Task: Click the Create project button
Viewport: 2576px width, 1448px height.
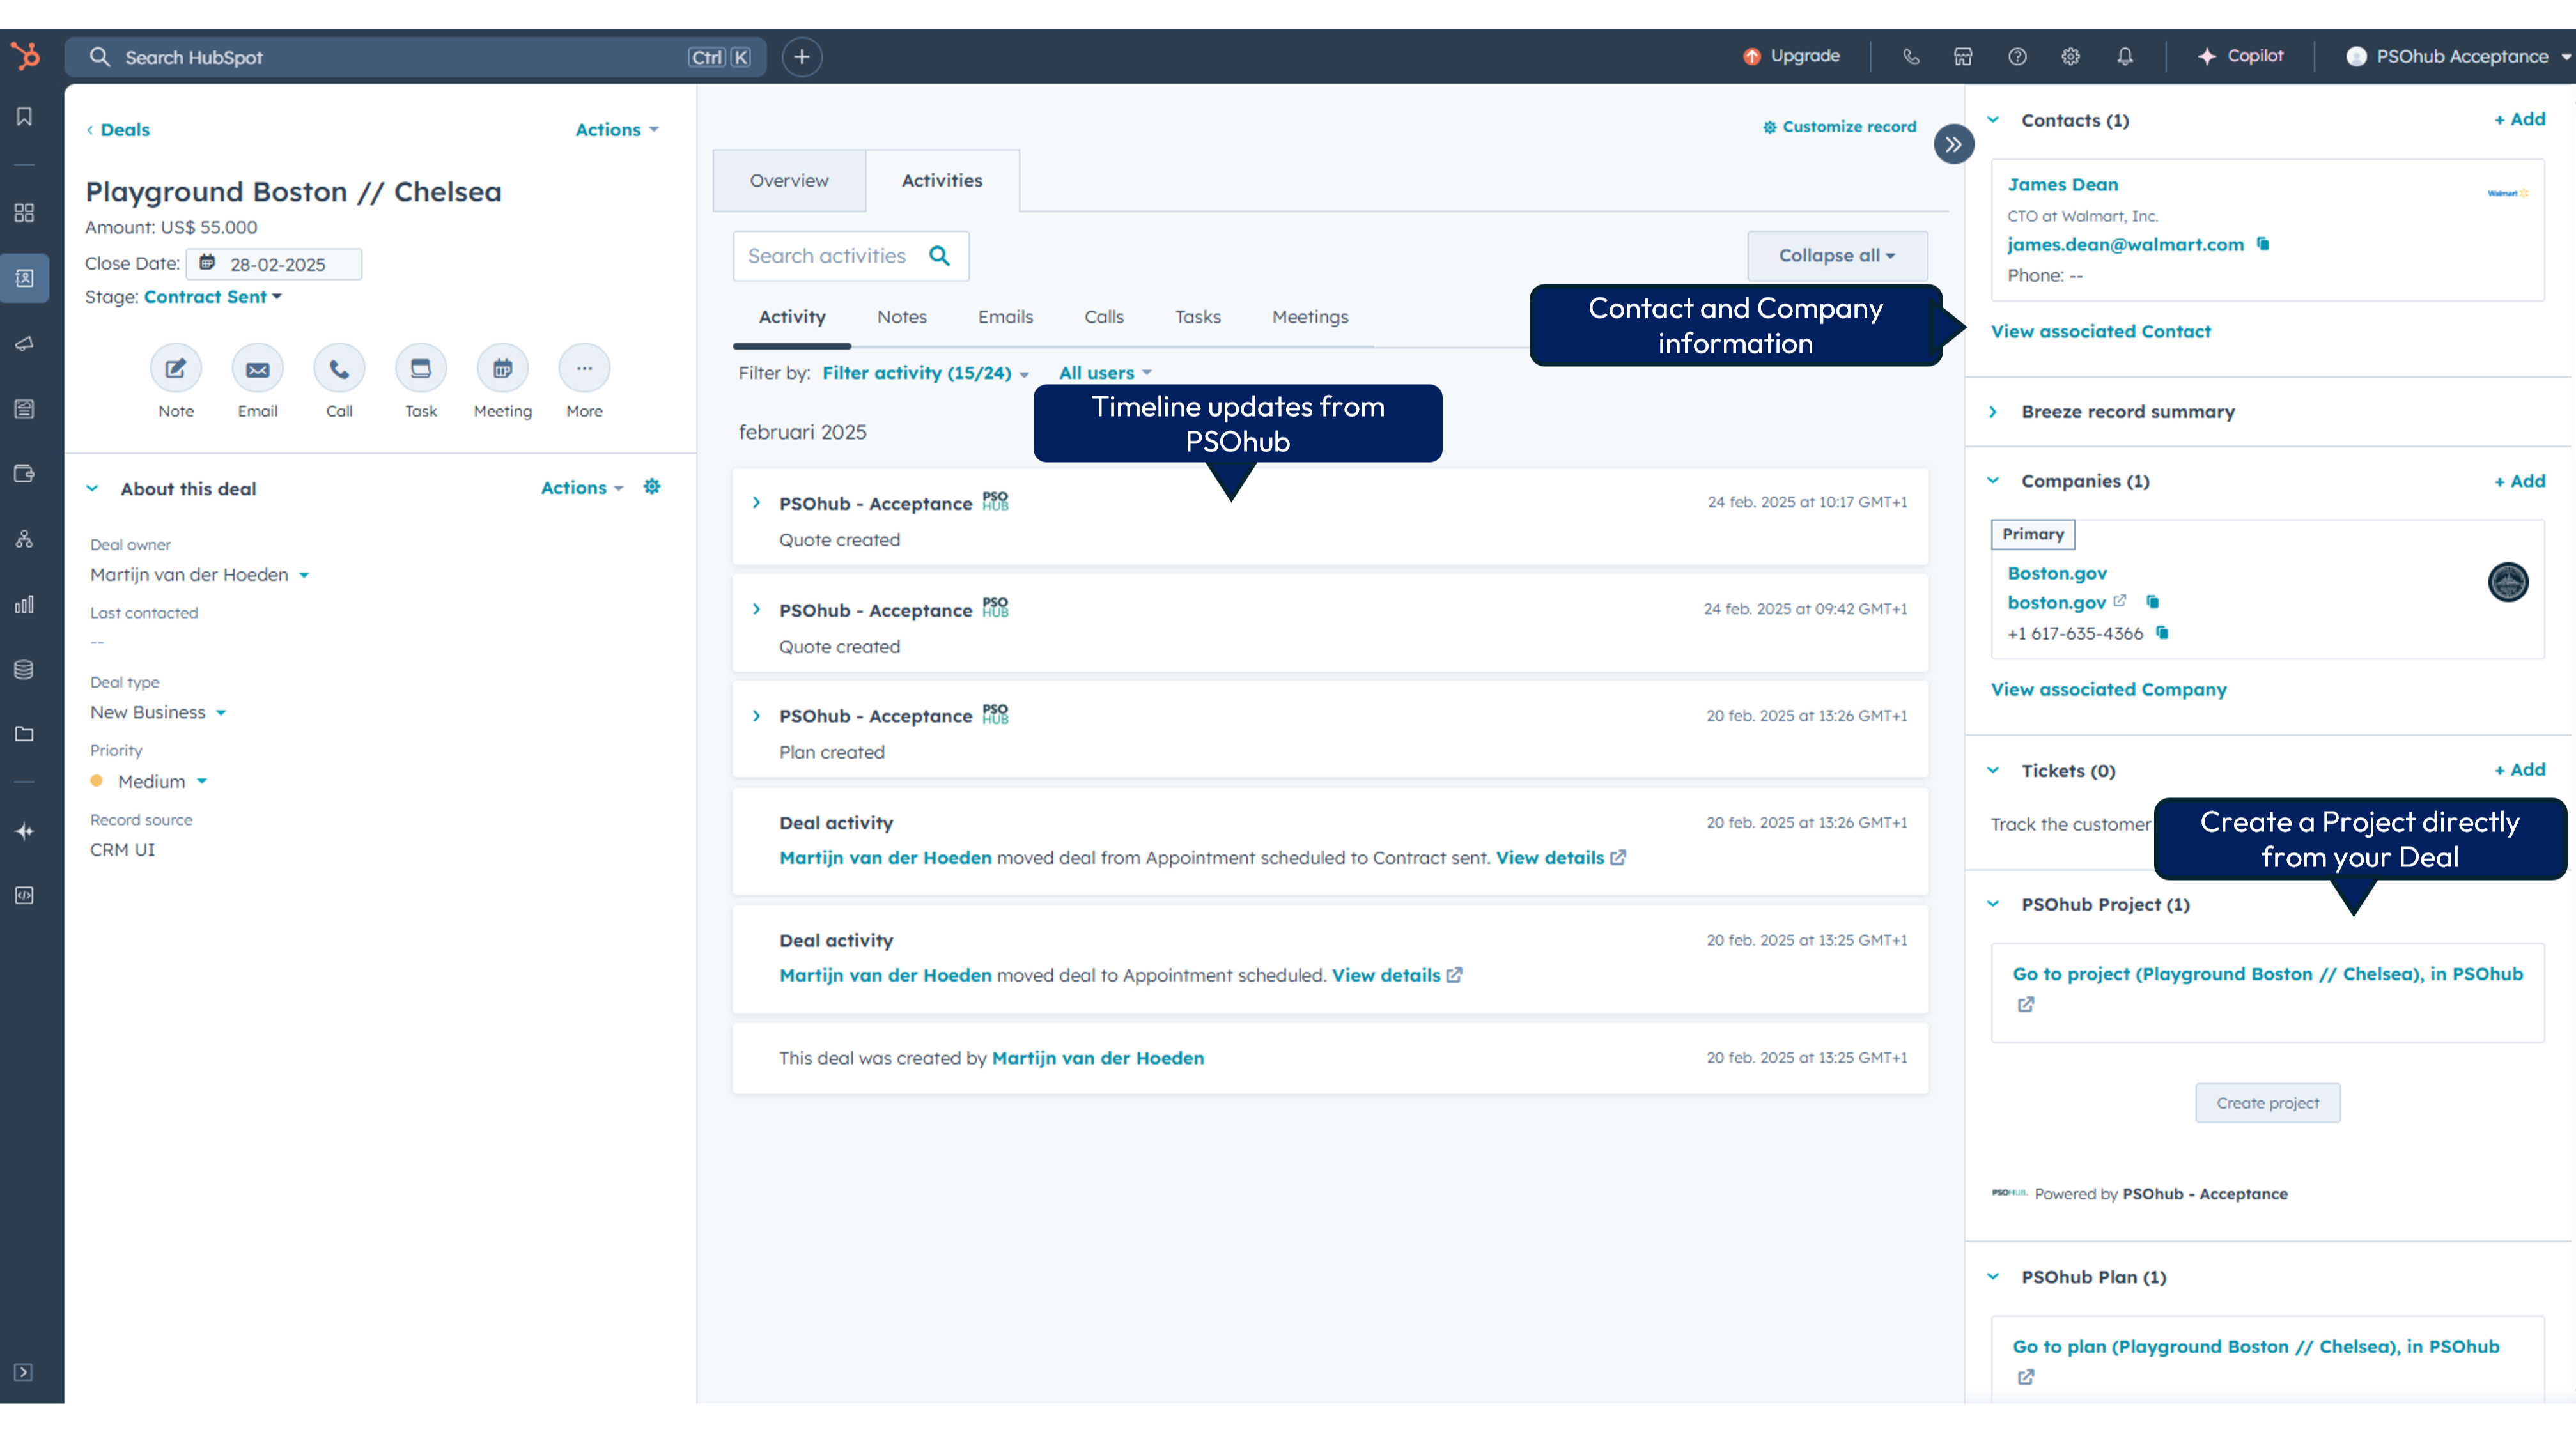Action: coord(2267,1103)
